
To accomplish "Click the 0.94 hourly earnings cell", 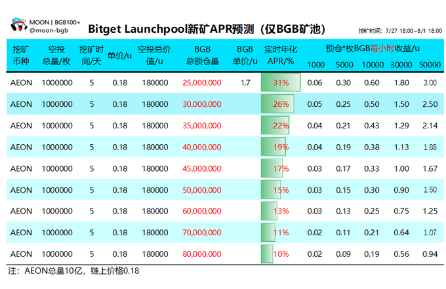I will click(x=430, y=254).
